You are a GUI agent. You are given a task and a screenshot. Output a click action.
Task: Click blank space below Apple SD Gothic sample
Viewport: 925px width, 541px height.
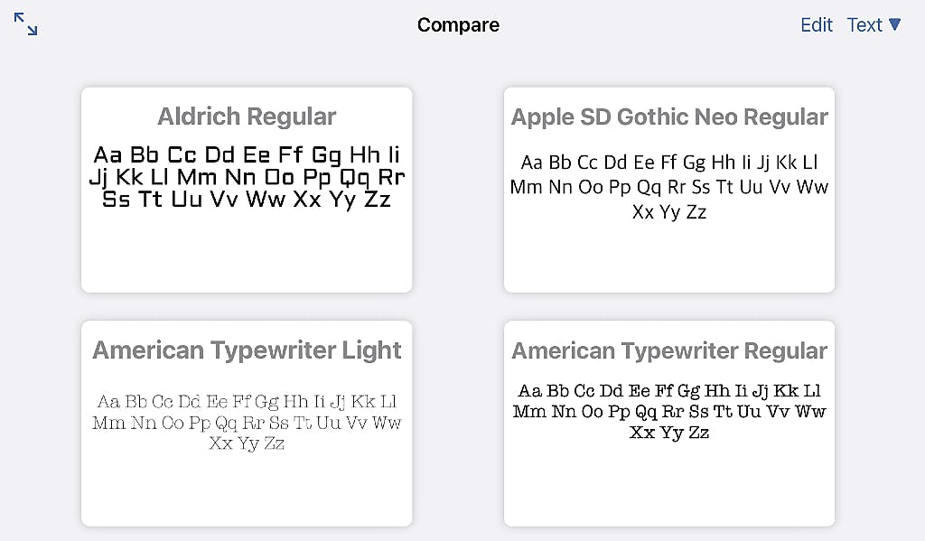tap(669, 257)
